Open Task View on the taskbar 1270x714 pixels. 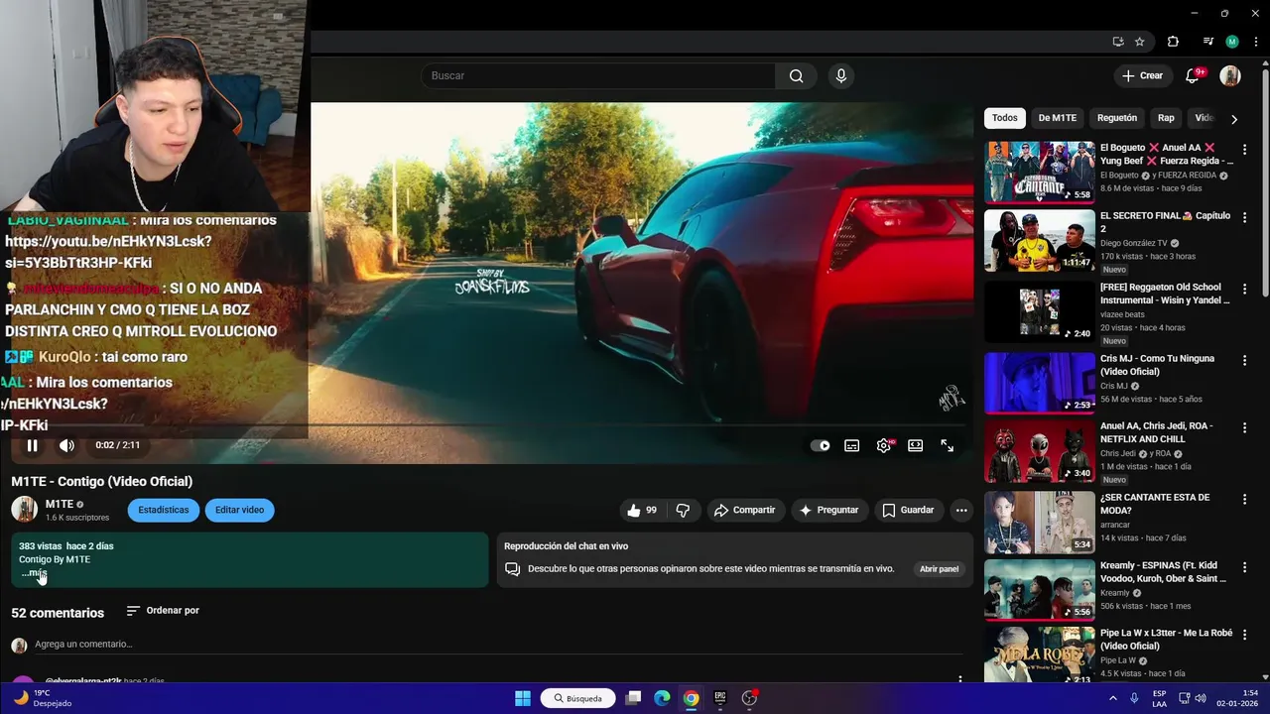[633, 698]
